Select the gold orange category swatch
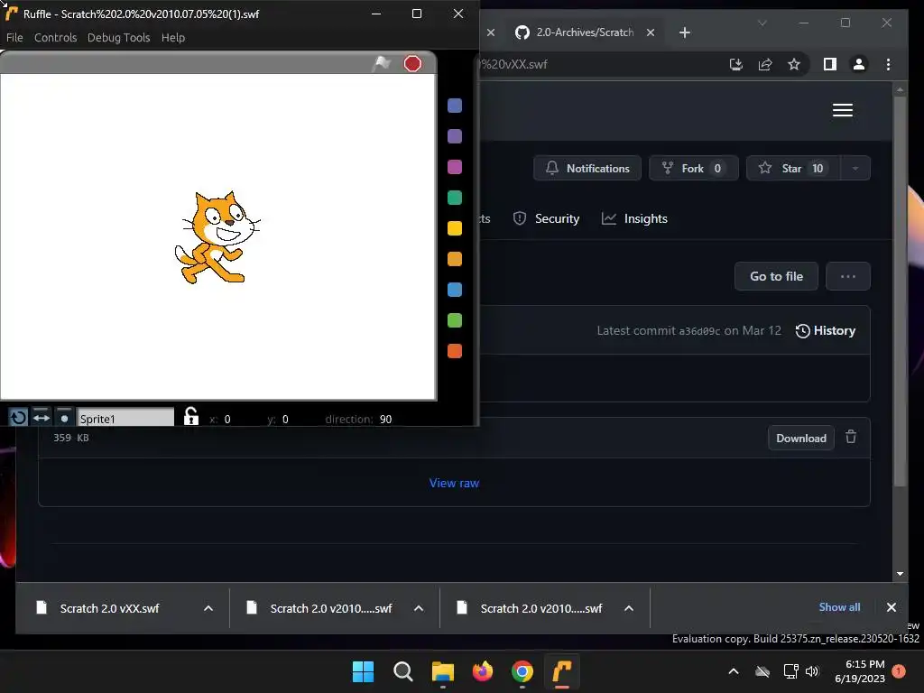This screenshot has height=693, width=924. (455, 259)
